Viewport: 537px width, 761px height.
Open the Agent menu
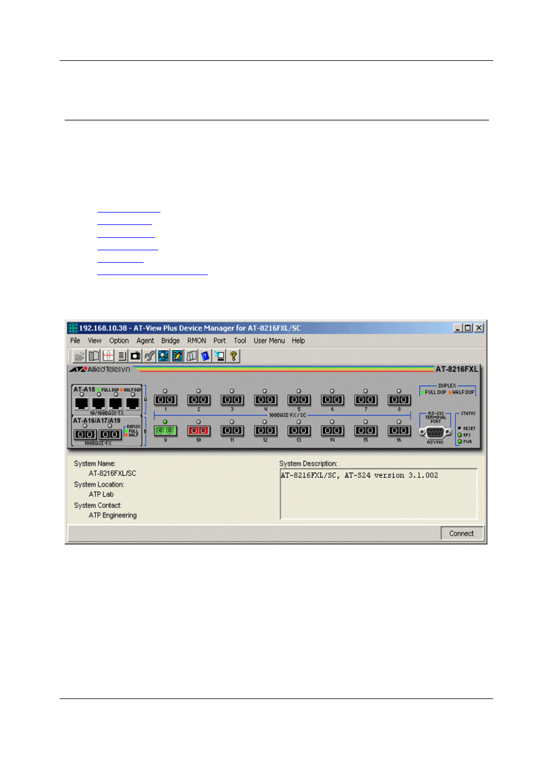[x=145, y=341]
